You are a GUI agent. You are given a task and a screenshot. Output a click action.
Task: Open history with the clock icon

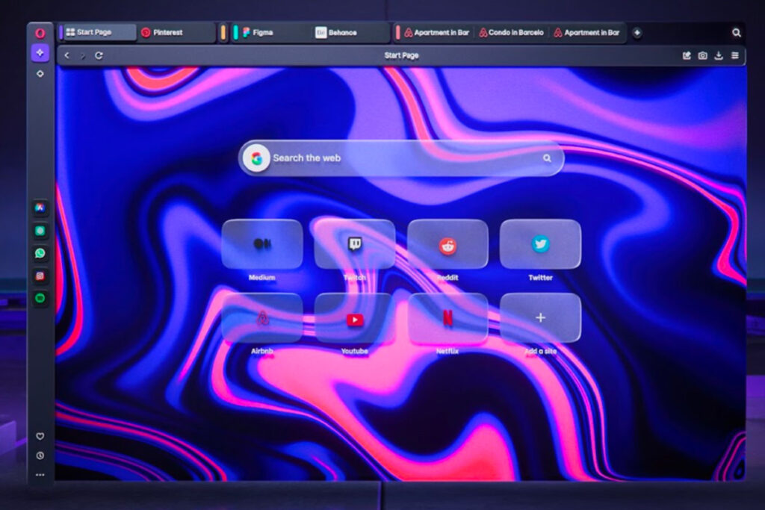pyautogui.click(x=40, y=455)
